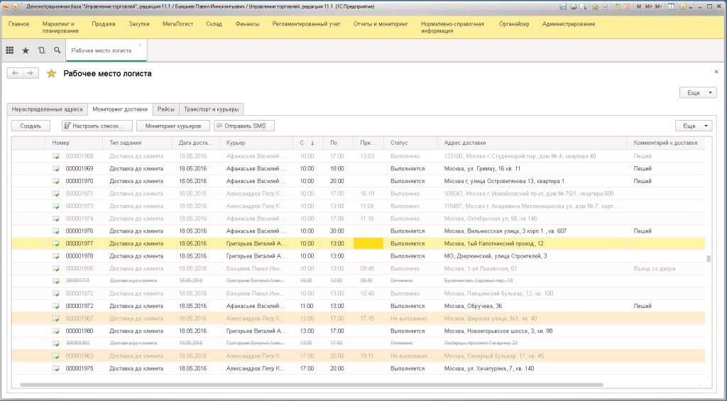Viewport: 727px width, 401px height.
Task: Click the panel layout icon in title bar
Action: [672, 6]
